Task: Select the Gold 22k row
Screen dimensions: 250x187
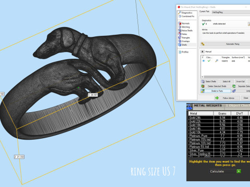Action: (x=219, y=121)
